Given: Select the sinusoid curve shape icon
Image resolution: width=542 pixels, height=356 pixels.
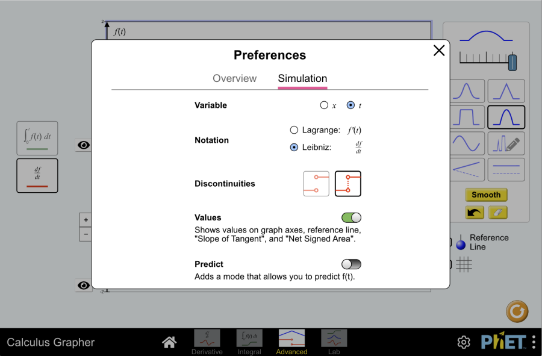Looking at the screenshot, I should tap(467, 143).
